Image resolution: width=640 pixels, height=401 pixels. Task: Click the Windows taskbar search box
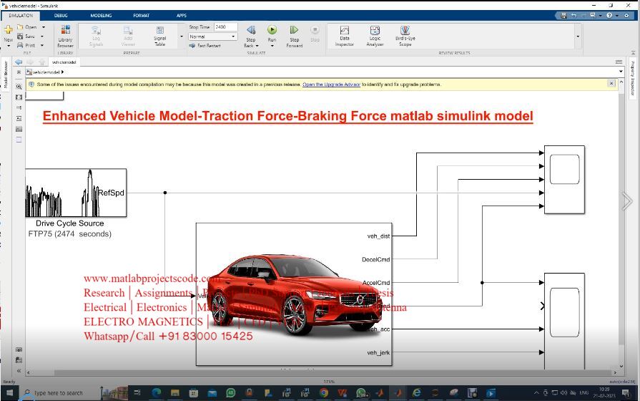click(59, 393)
